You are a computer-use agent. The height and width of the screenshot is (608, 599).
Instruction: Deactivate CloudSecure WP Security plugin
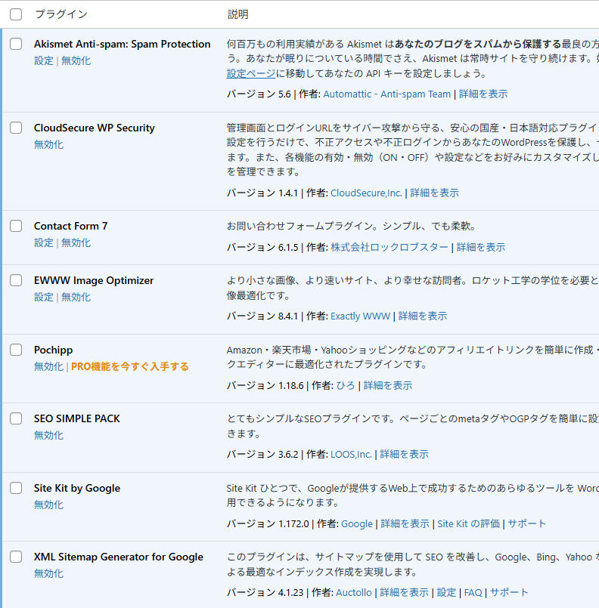pyautogui.click(x=48, y=144)
